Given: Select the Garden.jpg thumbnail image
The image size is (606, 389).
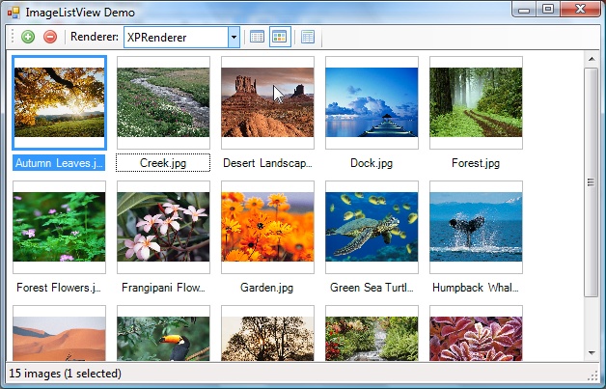Looking at the screenshot, I should click(x=268, y=227).
